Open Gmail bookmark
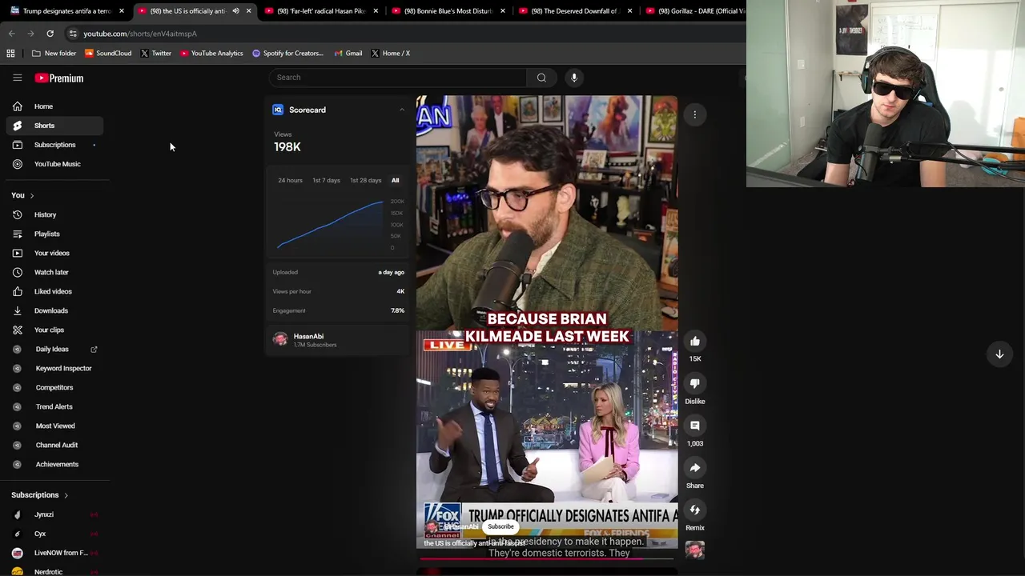The height and width of the screenshot is (576, 1025). point(348,53)
